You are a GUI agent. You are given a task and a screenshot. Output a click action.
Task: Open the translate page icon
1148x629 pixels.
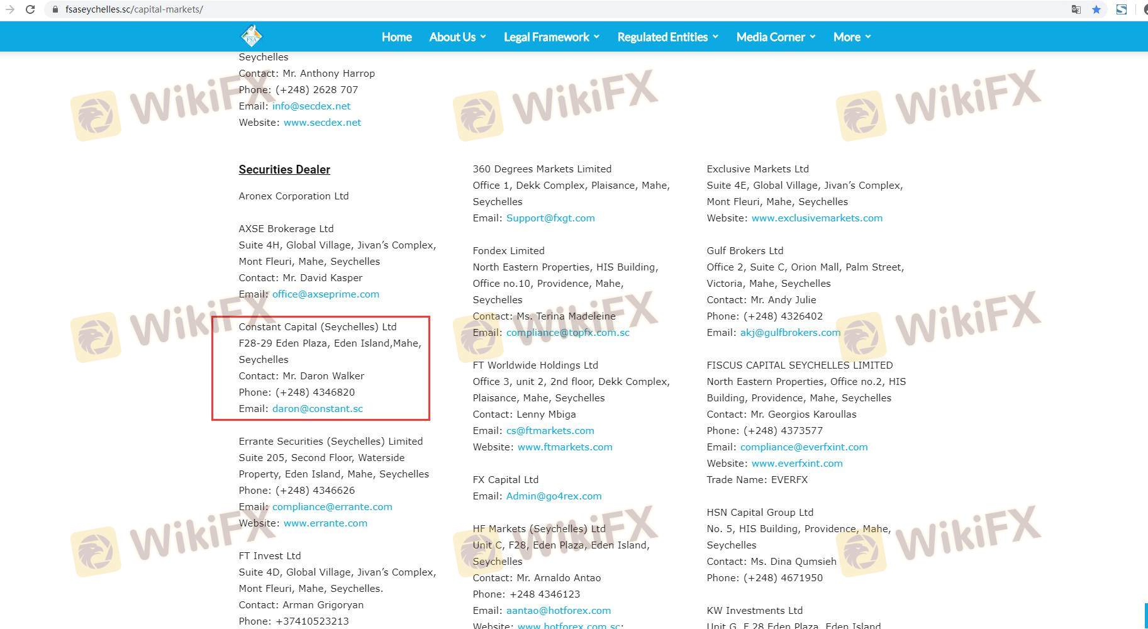tap(1076, 9)
